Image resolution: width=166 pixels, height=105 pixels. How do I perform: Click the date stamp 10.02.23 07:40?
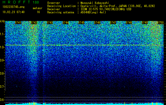(13, 12)
